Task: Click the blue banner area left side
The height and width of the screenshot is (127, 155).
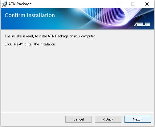Action: (31, 24)
